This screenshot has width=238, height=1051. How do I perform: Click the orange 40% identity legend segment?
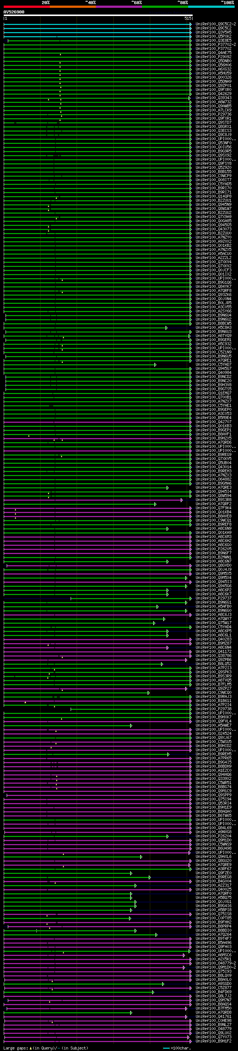coord(73,7)
